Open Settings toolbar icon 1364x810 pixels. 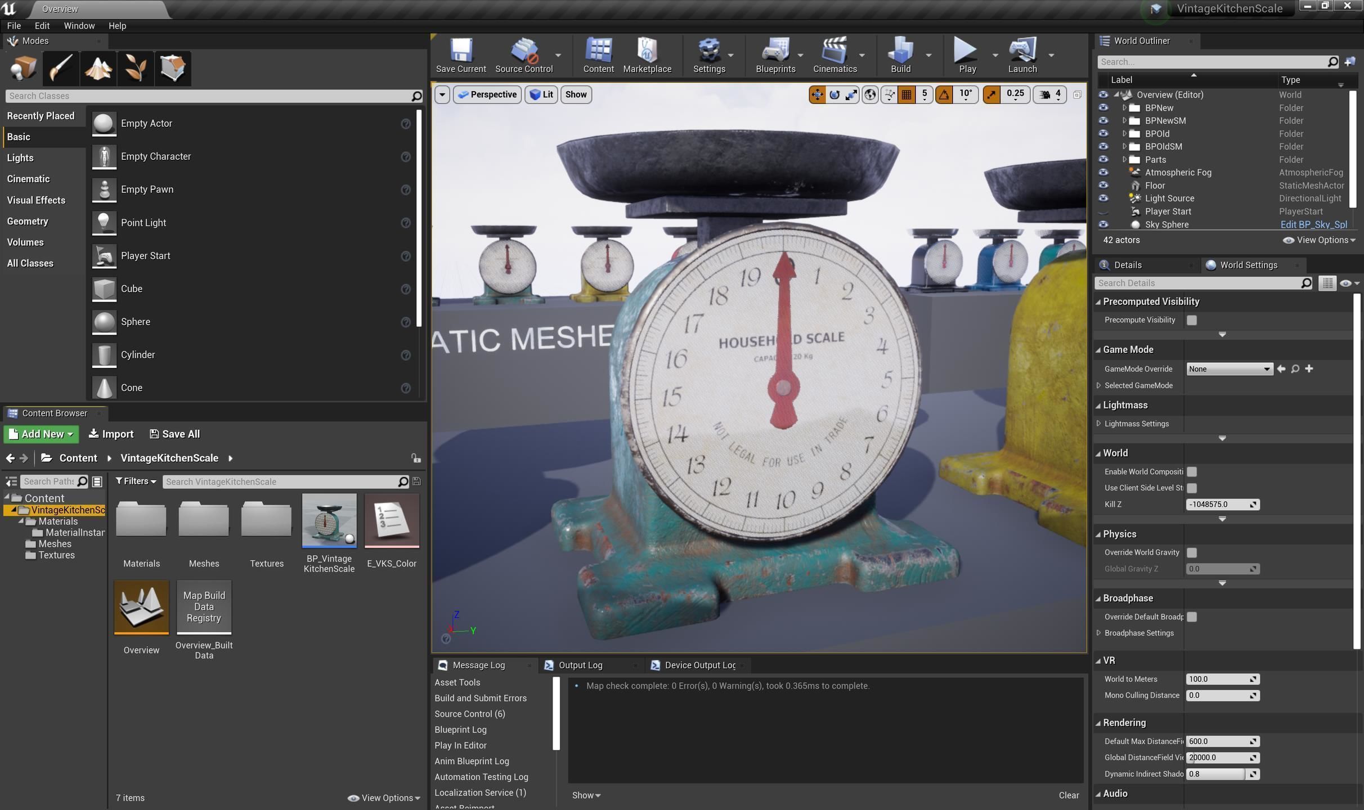[709, 55]
